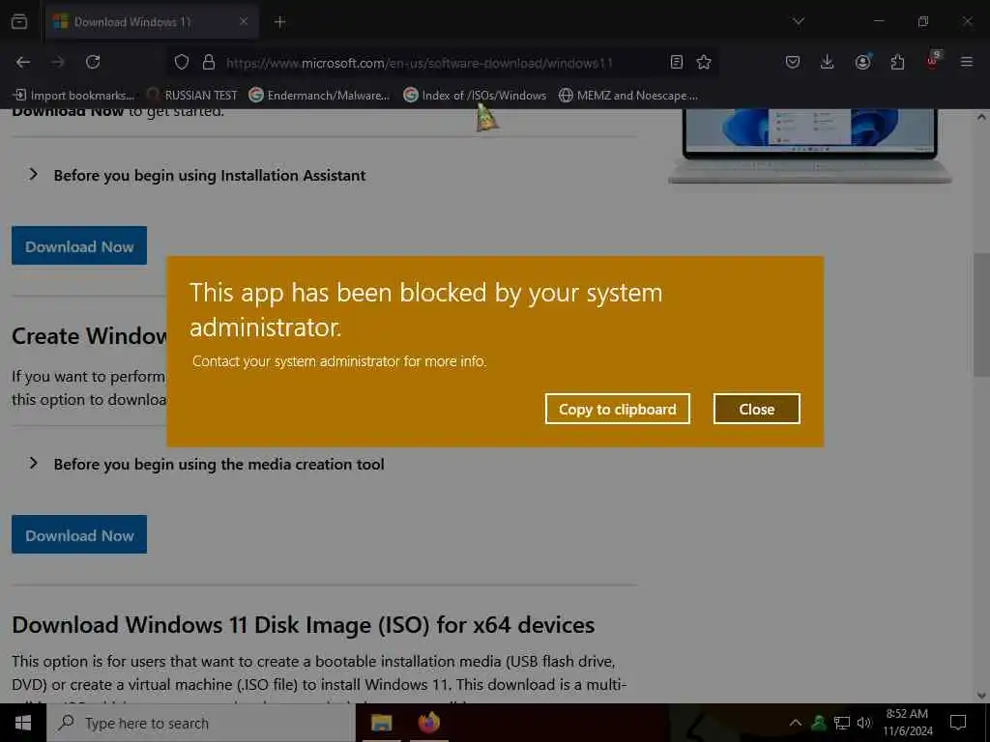Open Endermanch/Malware bookmark
This screenshot has height=742, width=990.
tap(319, 96)
